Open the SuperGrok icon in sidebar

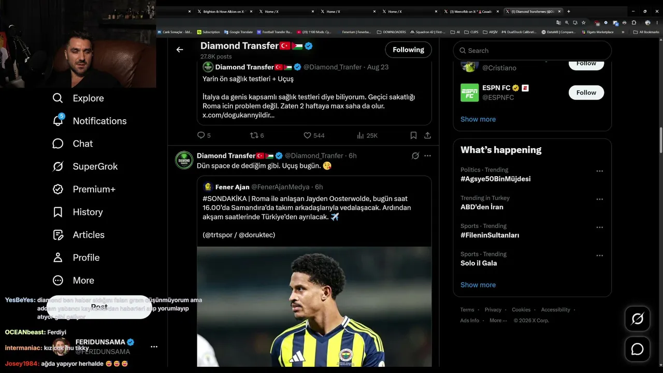[58, 166]
